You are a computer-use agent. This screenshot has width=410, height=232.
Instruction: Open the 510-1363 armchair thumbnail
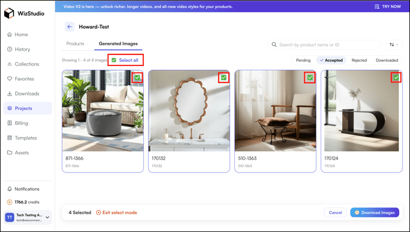tap(275, 111)
